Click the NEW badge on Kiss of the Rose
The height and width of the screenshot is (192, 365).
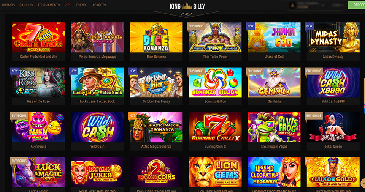(15, 71)
